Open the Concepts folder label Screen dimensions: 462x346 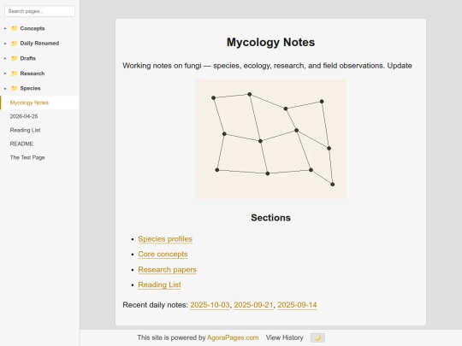point(33,28)
